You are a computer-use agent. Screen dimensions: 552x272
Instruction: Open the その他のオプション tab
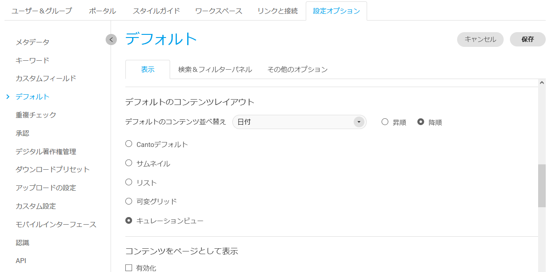coord(297,70)
